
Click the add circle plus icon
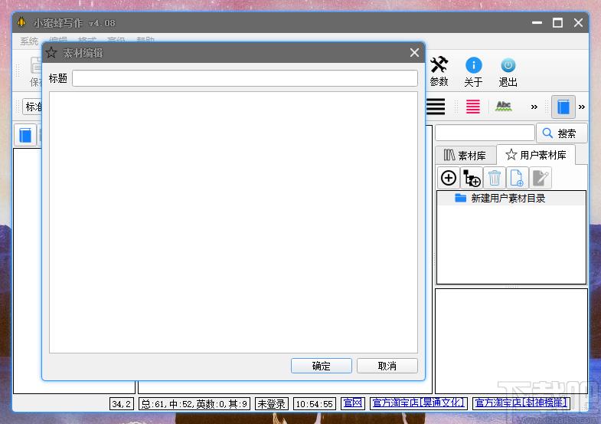click(449, 179)
